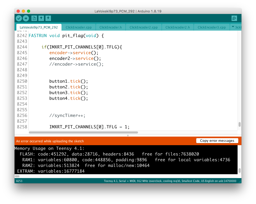256x204 pixels.
Task: Click the editor vertical scrollbar thumb
Action: tap(239, 124)
